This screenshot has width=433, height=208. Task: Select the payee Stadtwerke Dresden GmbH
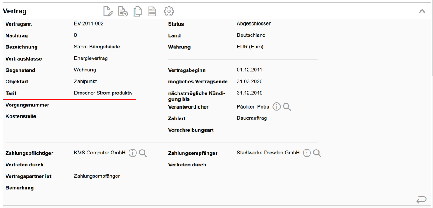click(268, 153)
